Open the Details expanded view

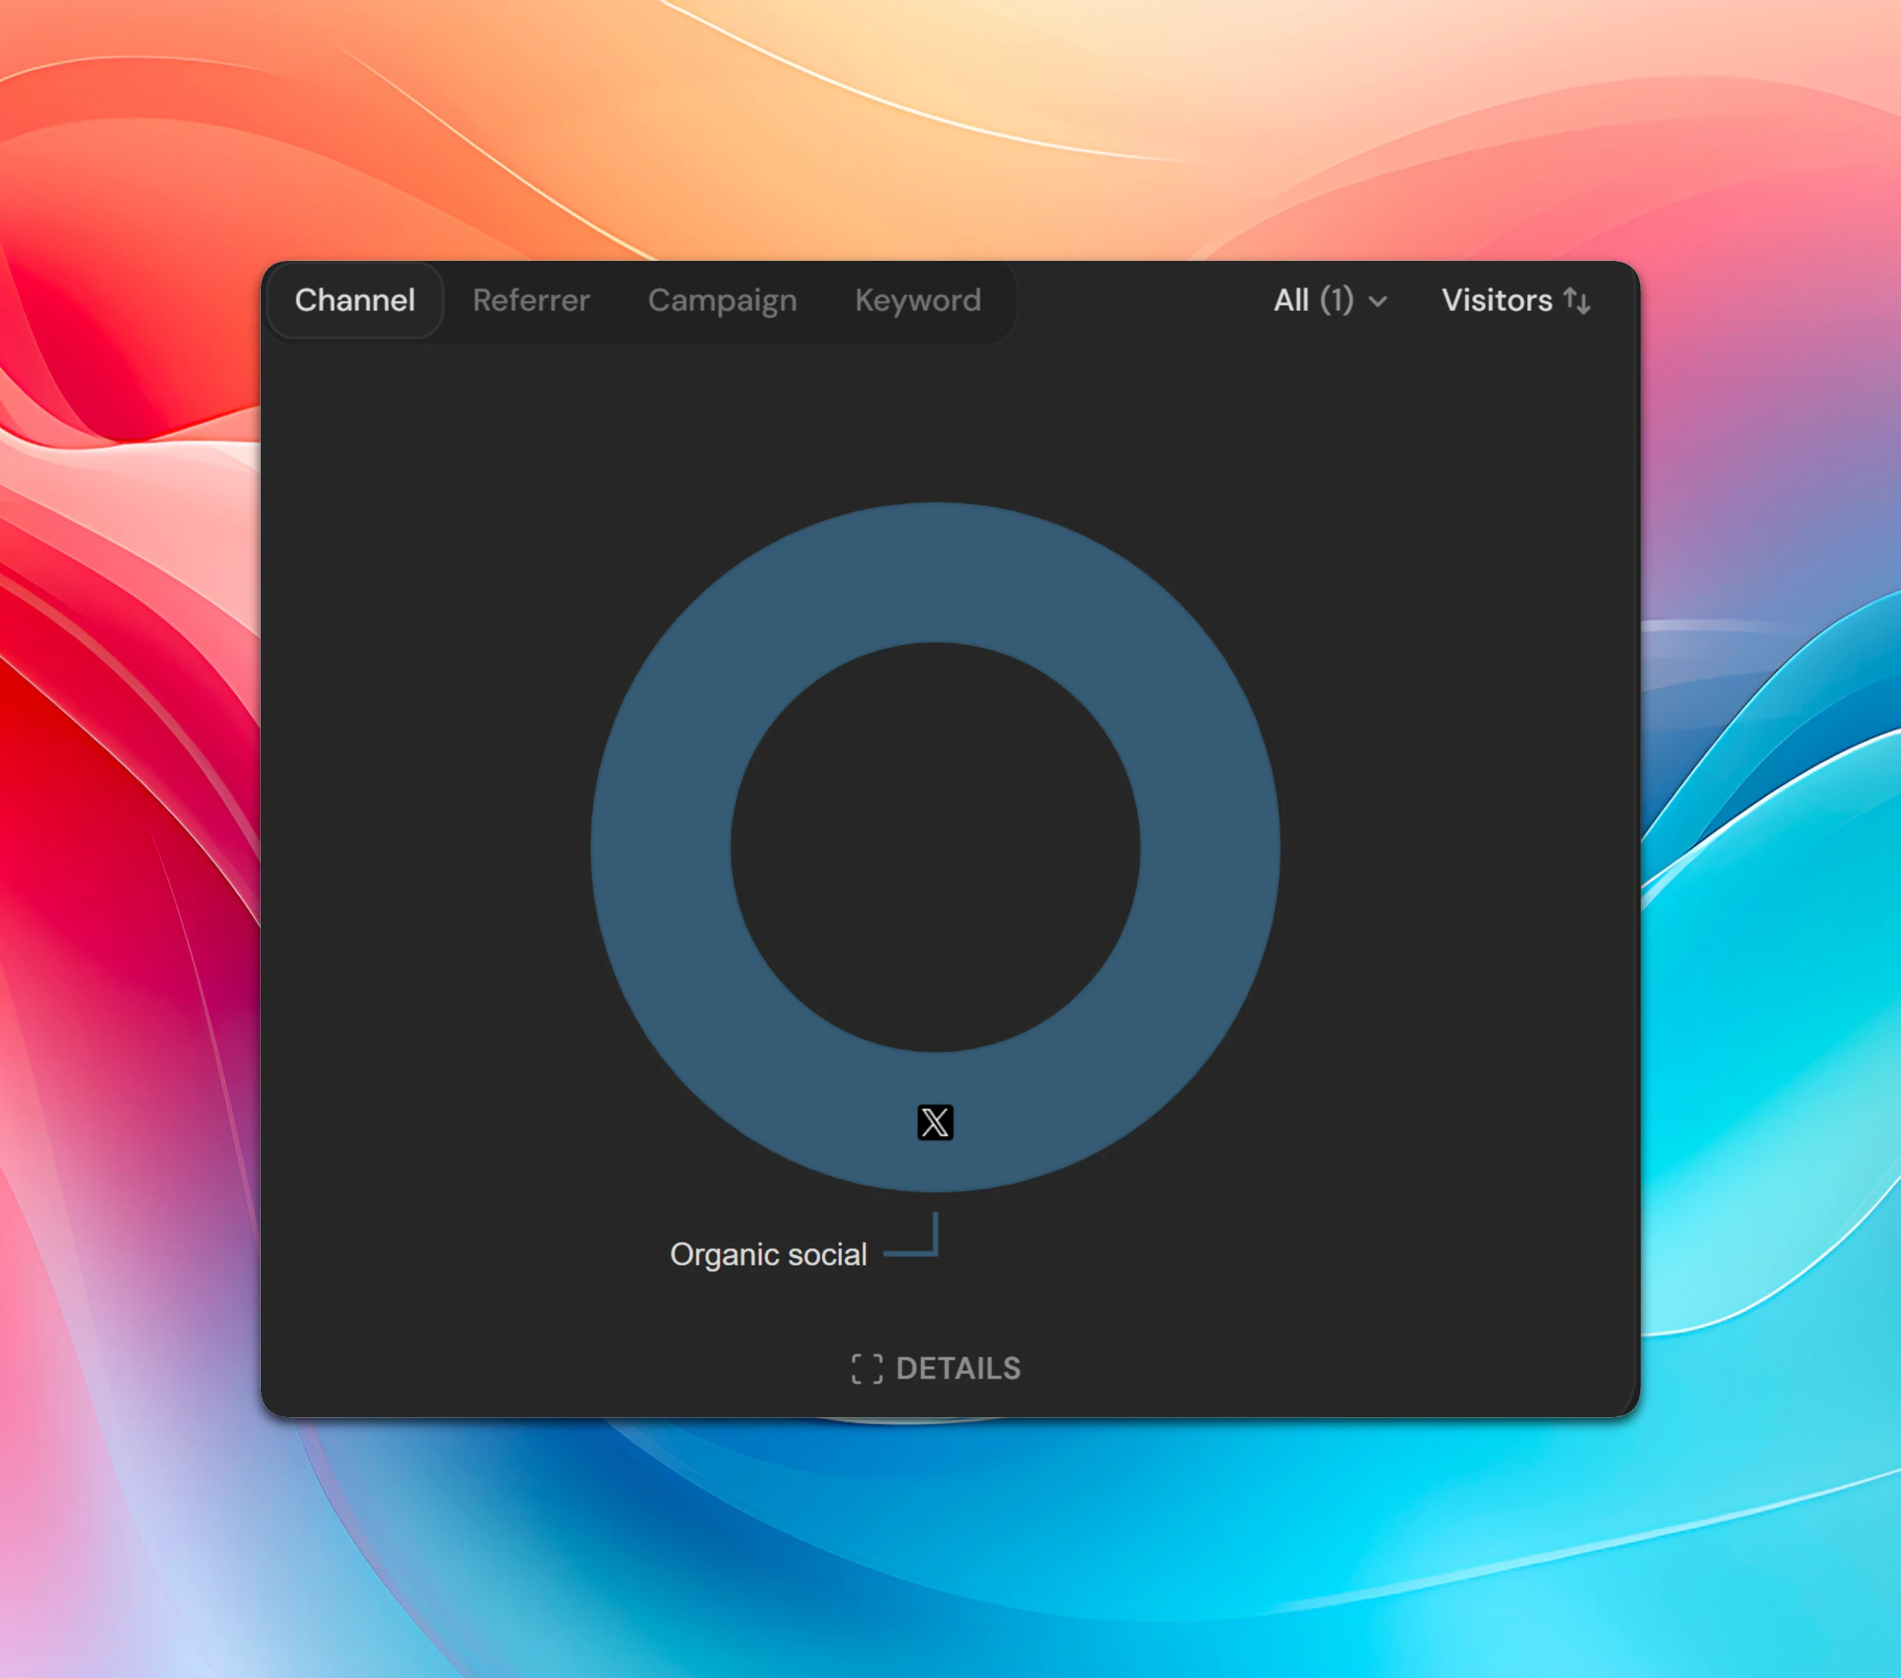(936, 1368)
